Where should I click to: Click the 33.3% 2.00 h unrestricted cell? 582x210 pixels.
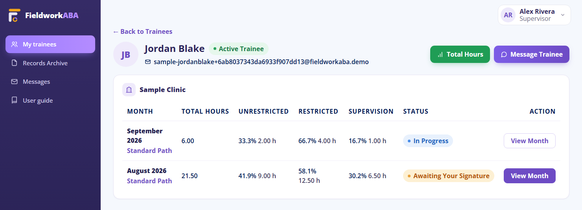point(257,141)
